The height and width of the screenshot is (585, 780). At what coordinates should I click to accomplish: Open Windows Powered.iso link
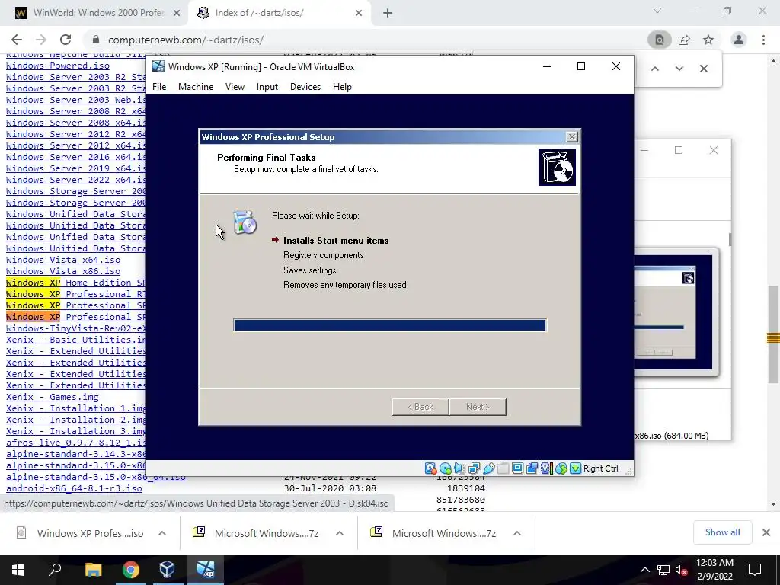[58, 66]
